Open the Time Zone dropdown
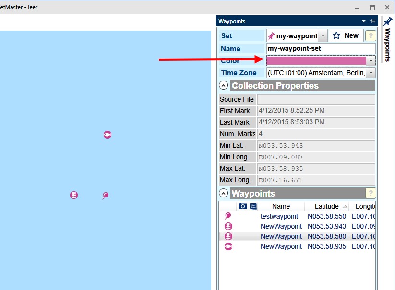 [x=371, y=73]
